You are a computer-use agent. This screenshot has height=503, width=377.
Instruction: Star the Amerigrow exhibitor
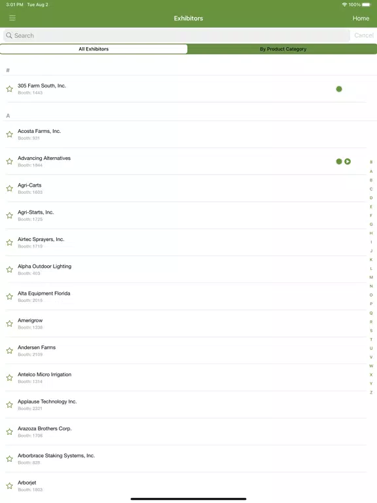point(10,324)
